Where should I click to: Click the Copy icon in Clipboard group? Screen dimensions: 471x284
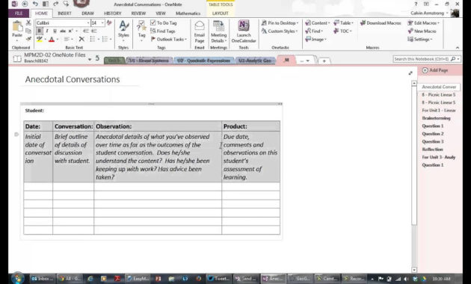click(28, 31)
